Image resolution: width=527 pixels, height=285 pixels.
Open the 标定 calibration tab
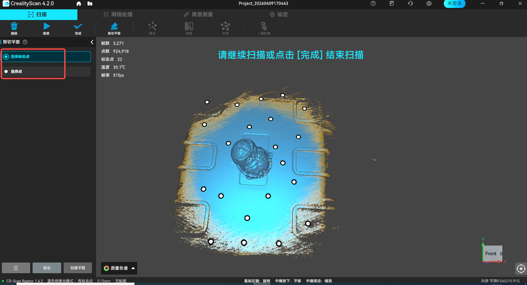pos(279,14)
